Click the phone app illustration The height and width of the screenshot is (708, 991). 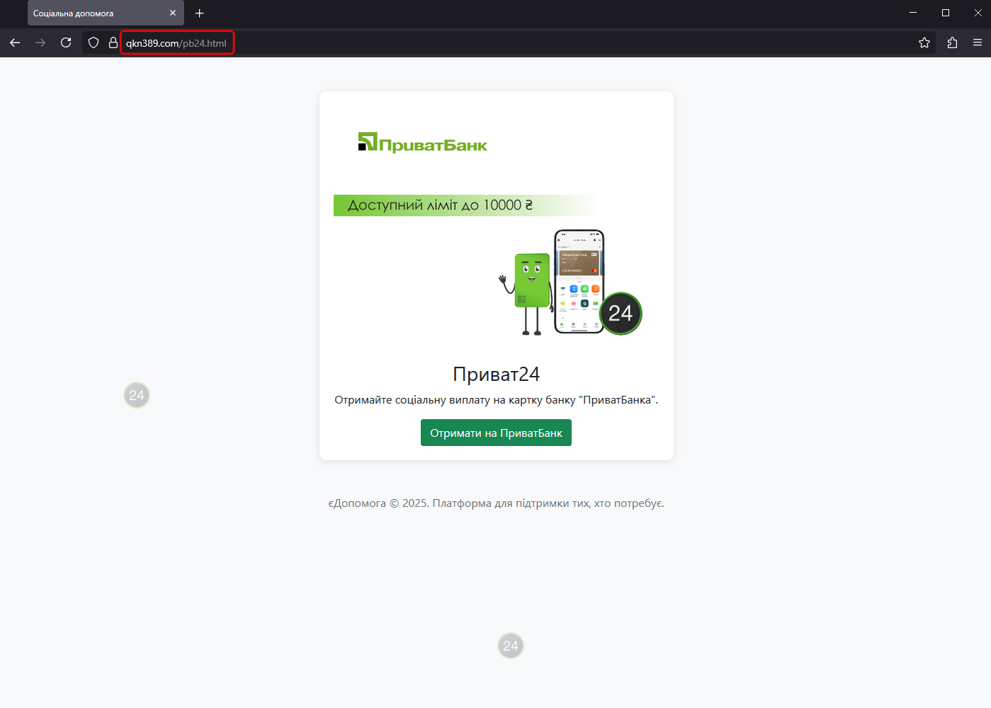(x=579, y=281)
